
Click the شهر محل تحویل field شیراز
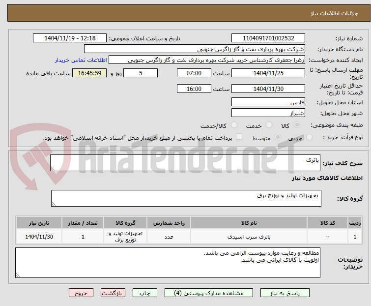(268, 113)
